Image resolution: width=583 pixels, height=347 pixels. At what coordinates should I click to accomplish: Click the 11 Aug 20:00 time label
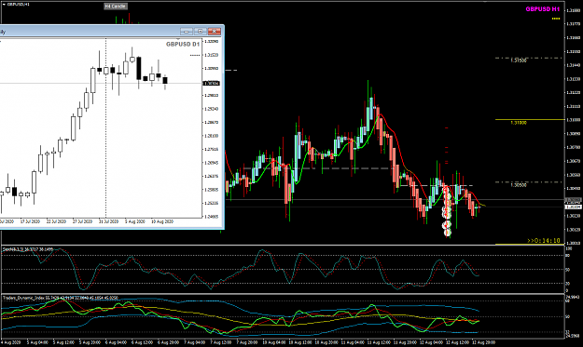click(x=406, y=342)
